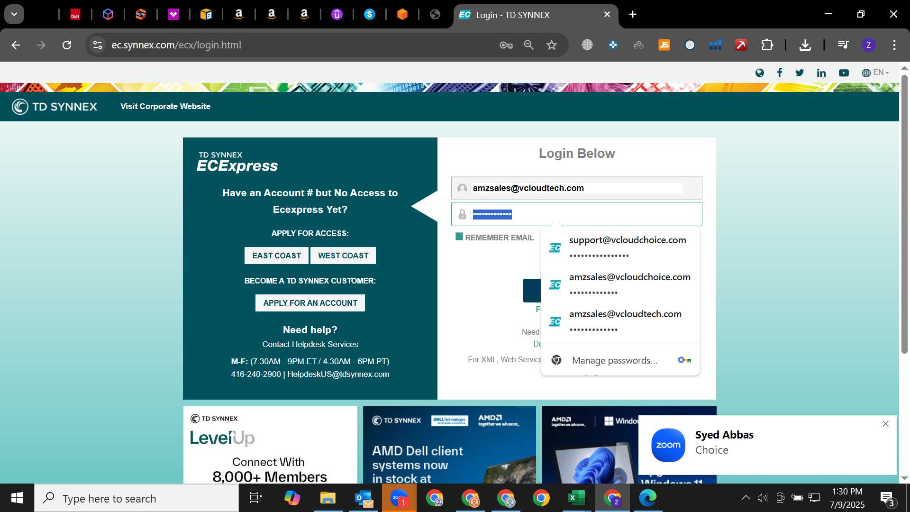Open File Explorer from the taskbar
The width and height of the screenshot is (910, 512).
pyautogui.click(x=328, y=498)
